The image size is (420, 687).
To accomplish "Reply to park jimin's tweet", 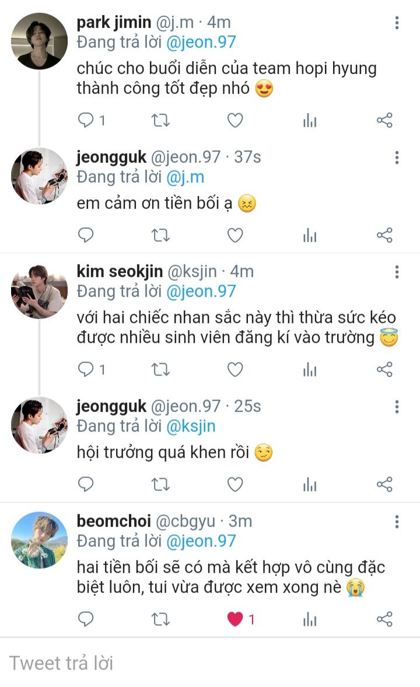I will click(86, 120).
